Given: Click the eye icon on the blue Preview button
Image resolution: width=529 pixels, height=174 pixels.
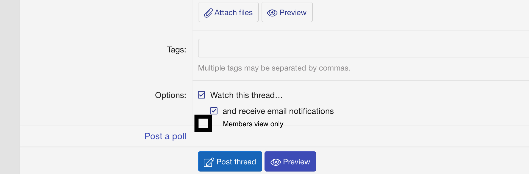Looking at the screenshot, I should point(275,162).
